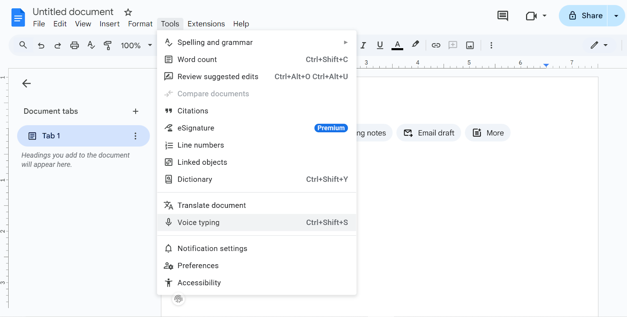Open the highlight color pen

(415, 44)
